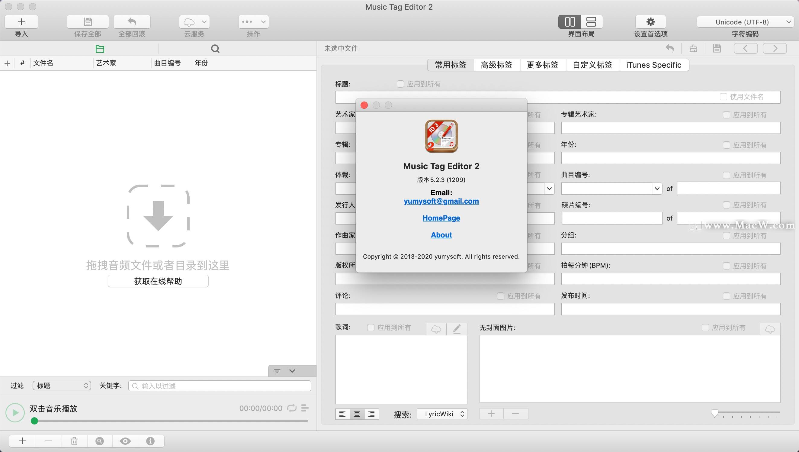Screen dimensions: 799x452
Task: Open the 过滤 标题 popup selector
Action: coord(62,386)
